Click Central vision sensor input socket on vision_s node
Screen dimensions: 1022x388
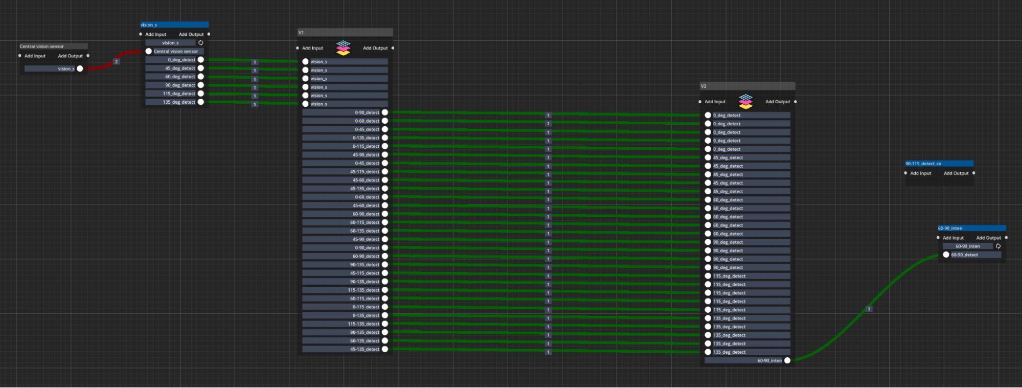click(149, 51)
